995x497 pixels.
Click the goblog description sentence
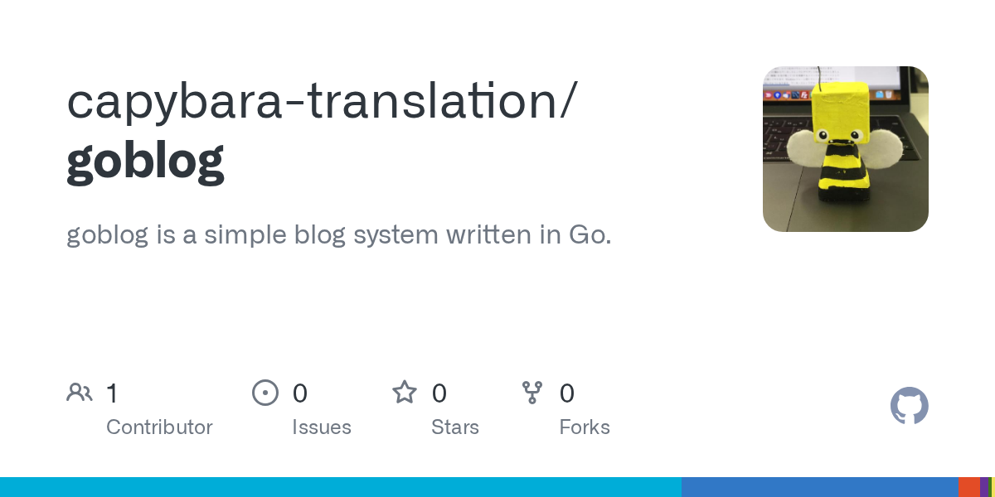[x=338, y=235]
